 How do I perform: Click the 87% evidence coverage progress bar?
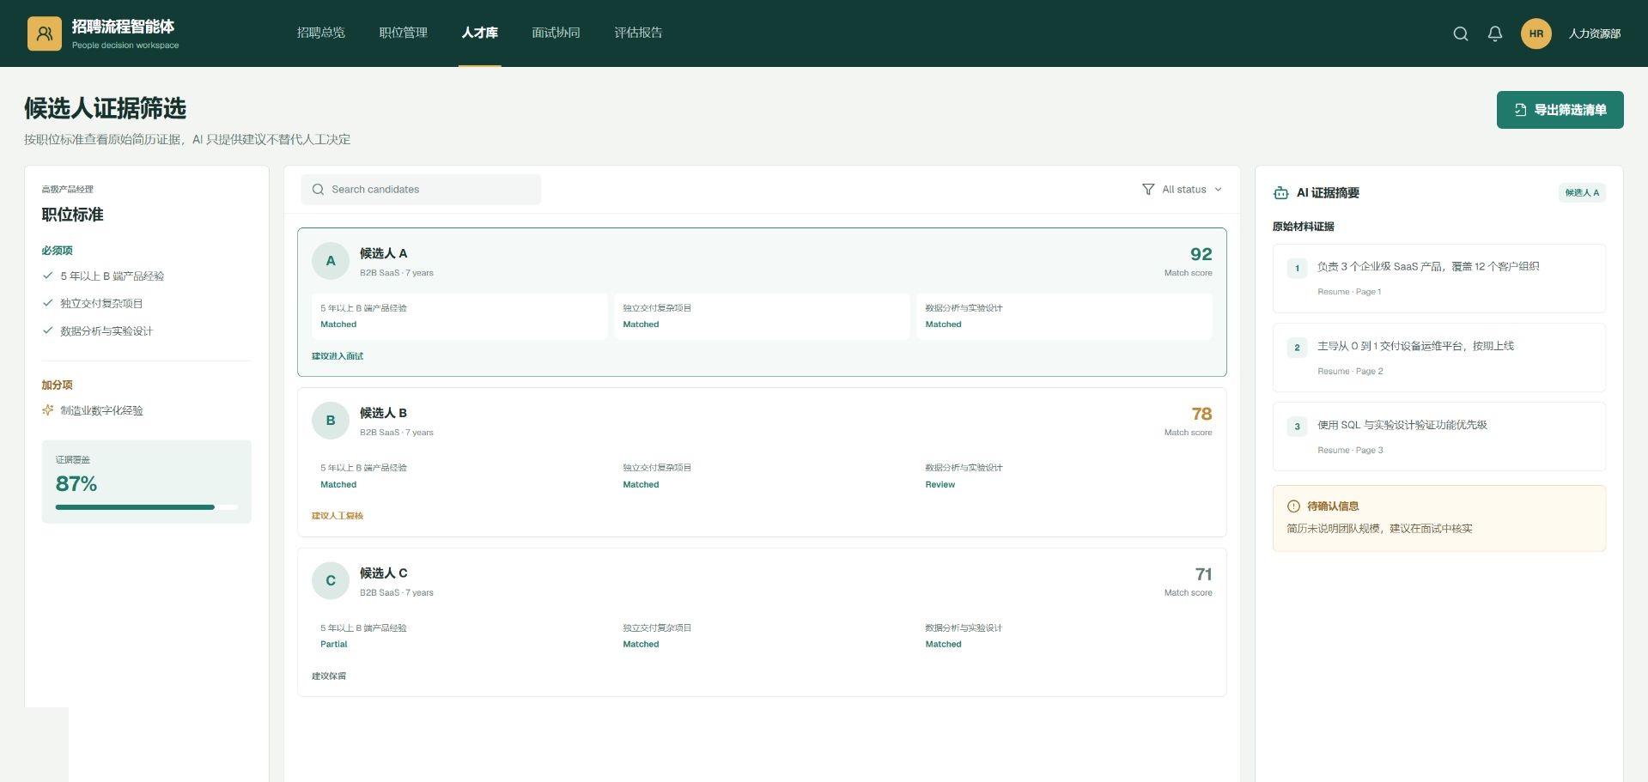point(147,507)
